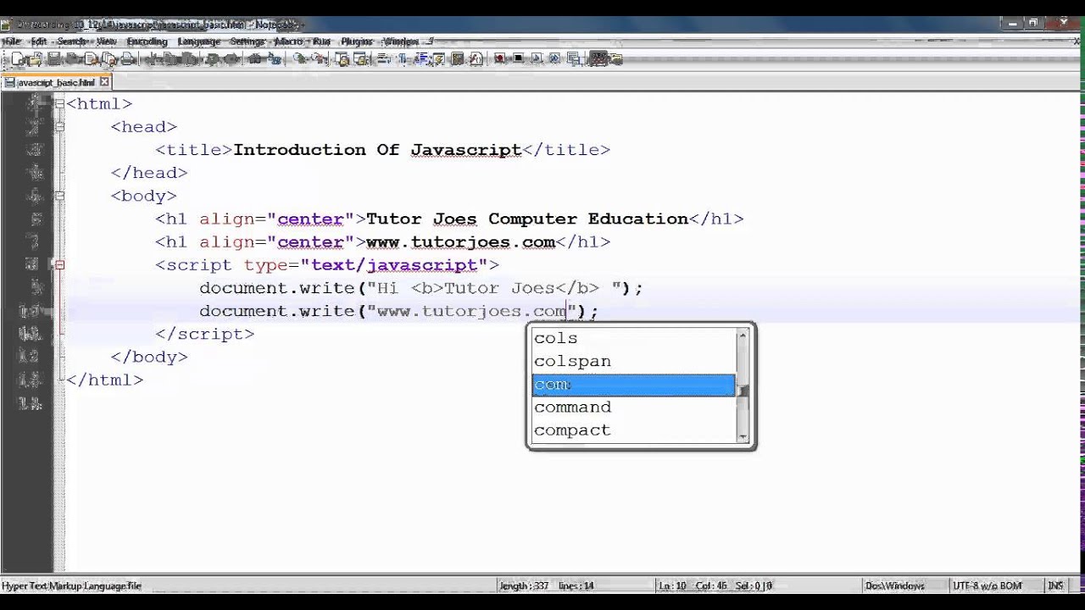Save the document using Save icon
Image resolution: width=1085 pixels, height=610 pixels.
[53, 58]
